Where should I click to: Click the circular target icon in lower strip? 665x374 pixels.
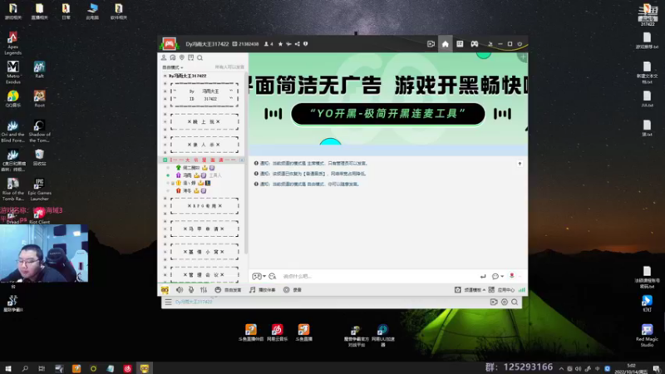click(505, 302)
